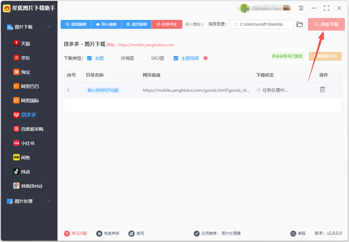Enable the 详情图 checkbox
Image resolution: width=349 pixels, height=242 pixels.
(115, 58)
